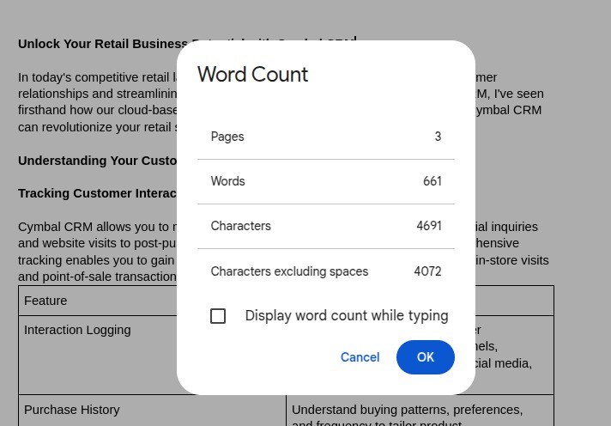Click the 'Purchase History' table cell

[72, 410]
